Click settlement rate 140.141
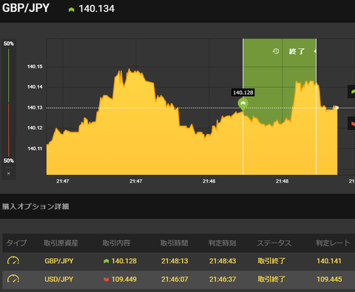The height and width of the screenshot is (292, 355). (329, 261)
